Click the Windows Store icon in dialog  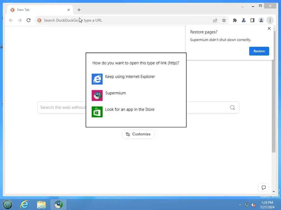[x=97, y=112]
